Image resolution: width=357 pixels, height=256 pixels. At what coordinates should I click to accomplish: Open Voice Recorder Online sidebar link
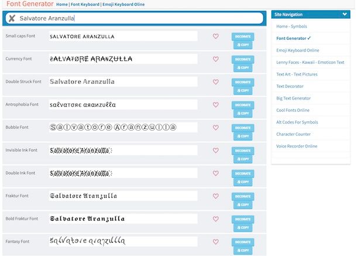[x=297, y=146]
